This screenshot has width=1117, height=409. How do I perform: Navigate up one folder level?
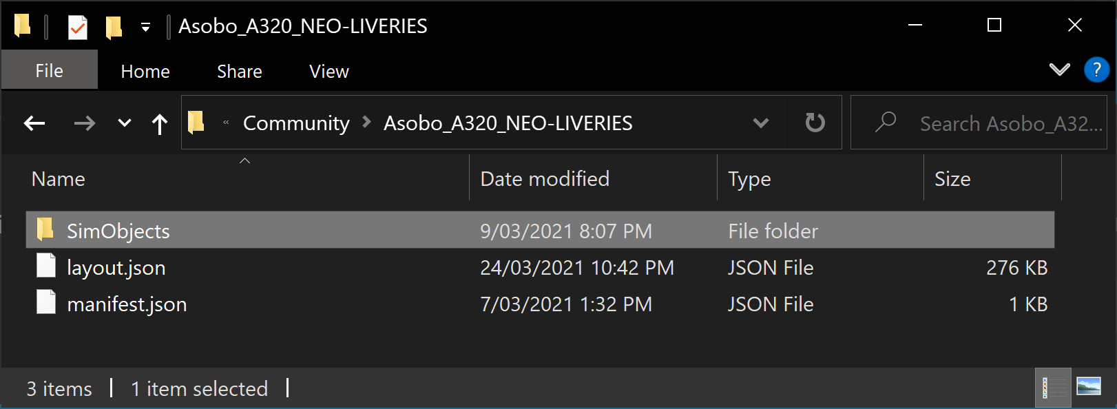click(x=159, y=124)
